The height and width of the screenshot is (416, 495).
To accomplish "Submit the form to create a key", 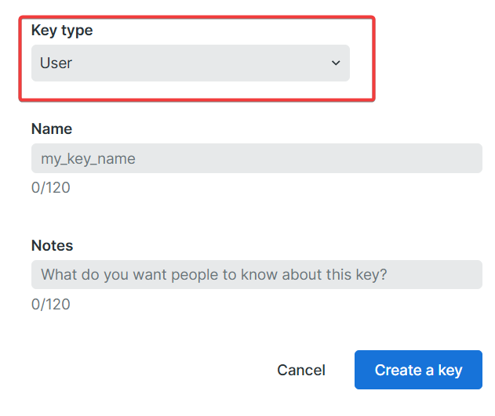I will 418,370.
